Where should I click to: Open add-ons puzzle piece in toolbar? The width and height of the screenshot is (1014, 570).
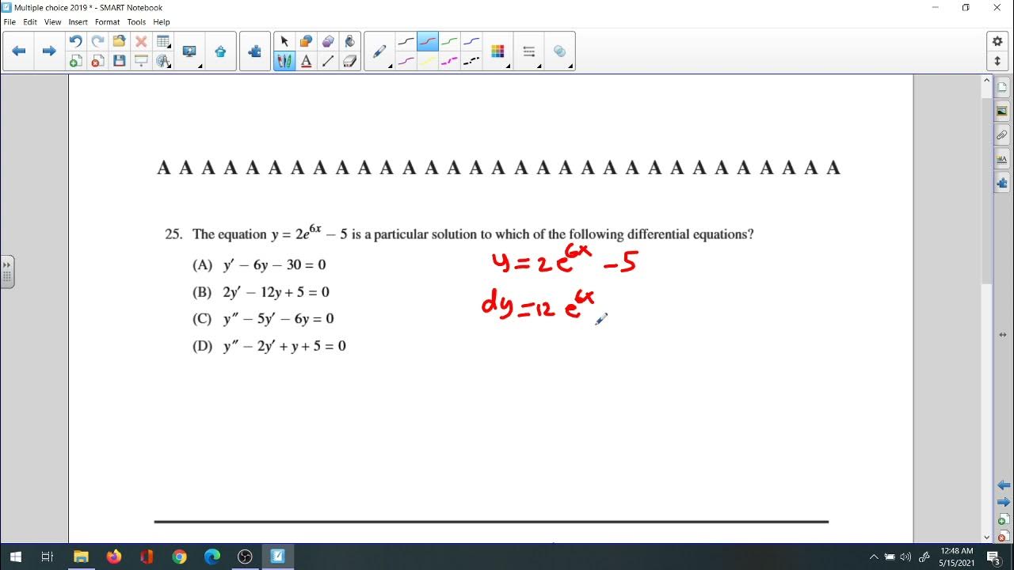254,51
